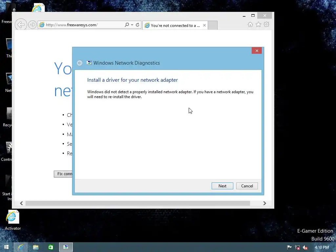336x252 pixels.
Task: Click horizontal scrollbar right arrow
Action: (x=264, y=203)
